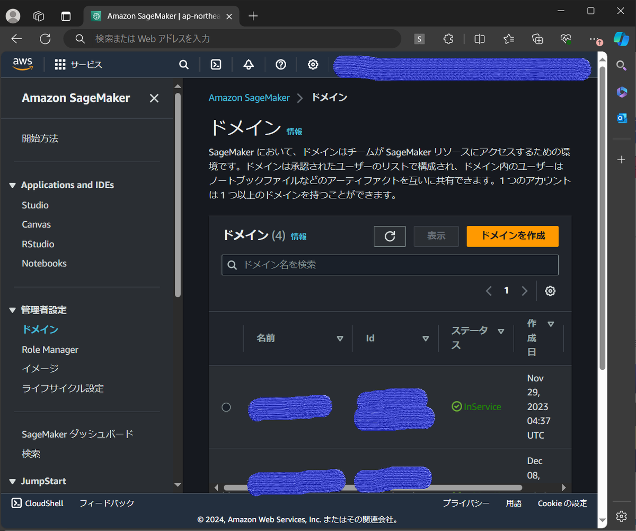
Task: Launch CloudShell from the top navigation
Action: tap(216, 65)
